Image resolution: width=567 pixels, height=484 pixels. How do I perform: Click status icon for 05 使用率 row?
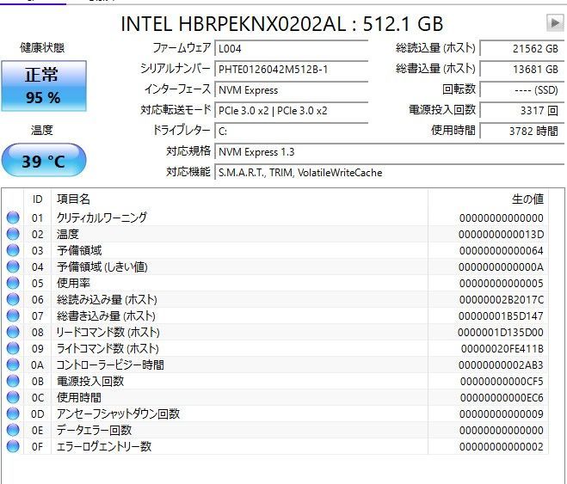point(13,283)
